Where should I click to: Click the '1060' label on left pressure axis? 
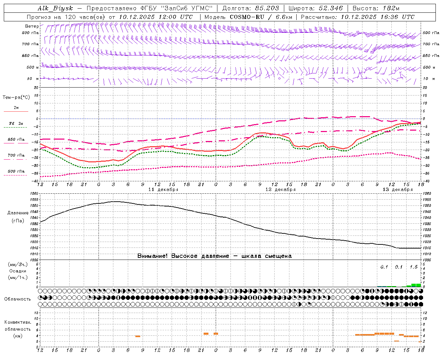pyautogui.click(x=35, y=194)
